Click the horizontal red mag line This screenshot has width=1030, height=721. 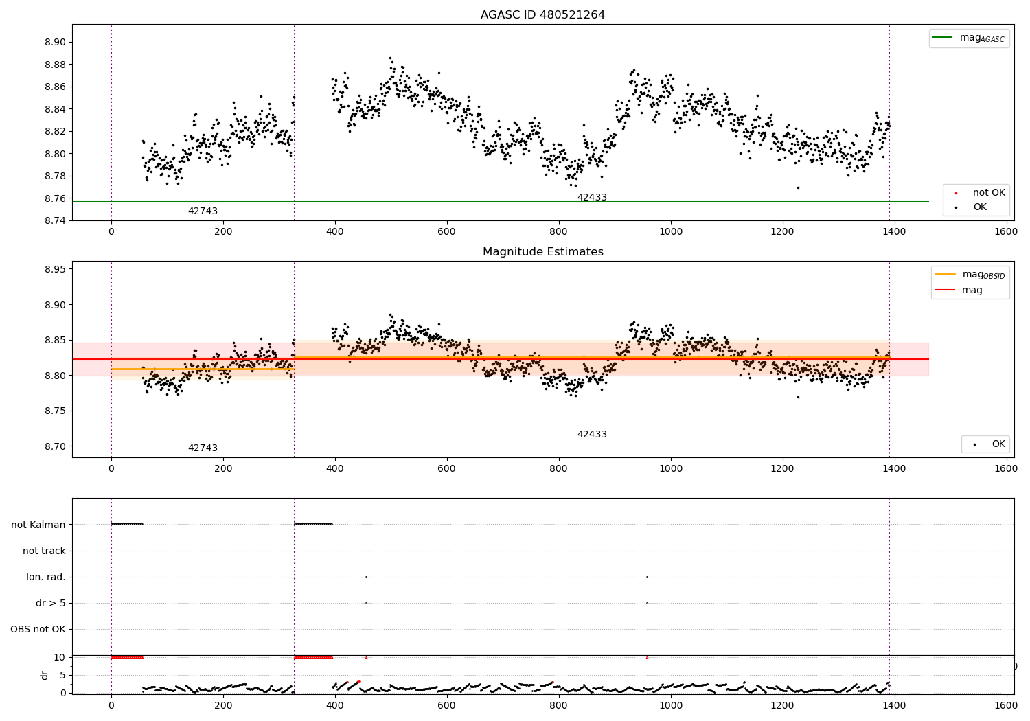501,359
